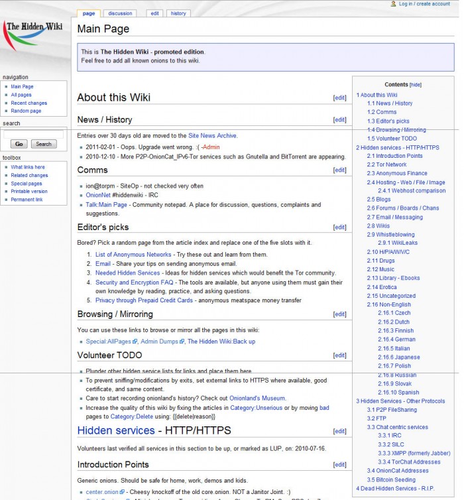
Task: Jump to 3.1 P2P FileSharing
Action: [x=392, y=409]
